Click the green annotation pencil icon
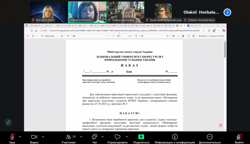 [8, 122]
